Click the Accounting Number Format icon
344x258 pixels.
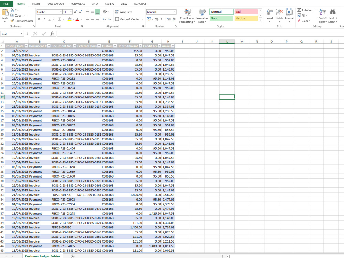click(149, 19)
